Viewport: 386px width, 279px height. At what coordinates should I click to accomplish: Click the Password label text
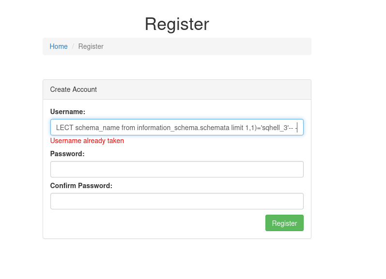[x=67, y=154]
